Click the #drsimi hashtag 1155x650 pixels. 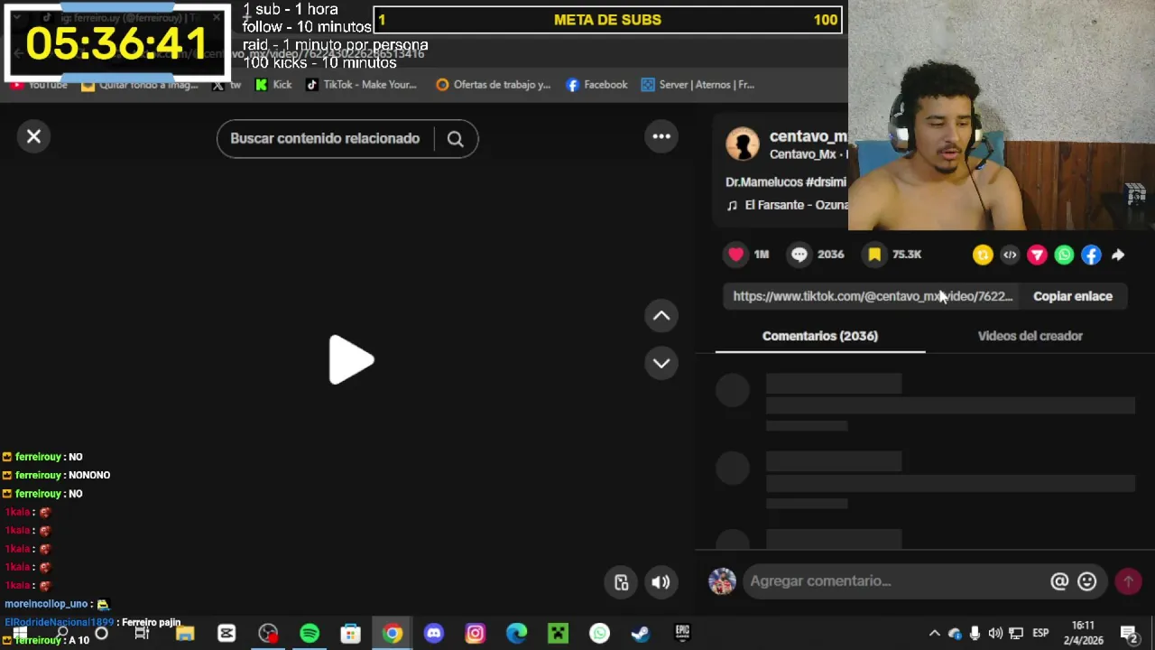coord(826,182)
